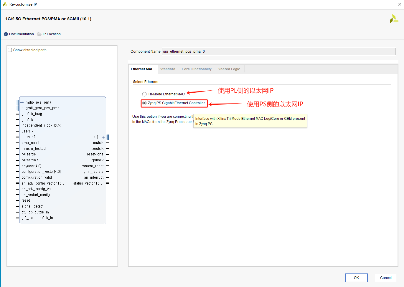
Task: Click the rxuserclk2 port label
Action: coord(30,160)
